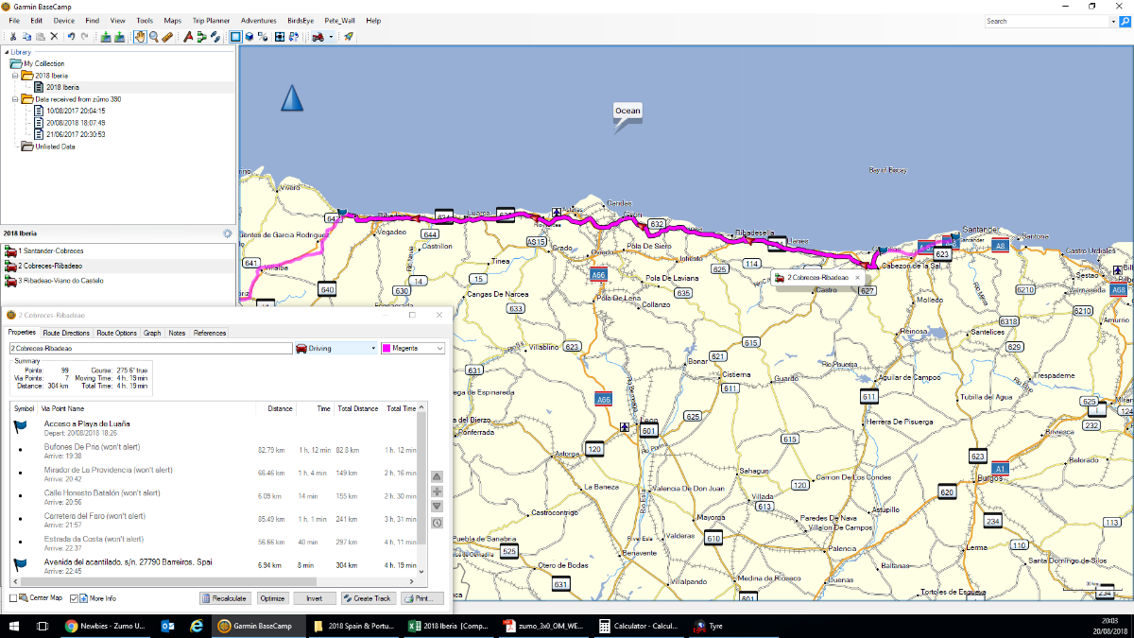Click the Undo arrow toolbar icon
The width and height of the screenshot is (1134, 638).
tap(71, 37)
